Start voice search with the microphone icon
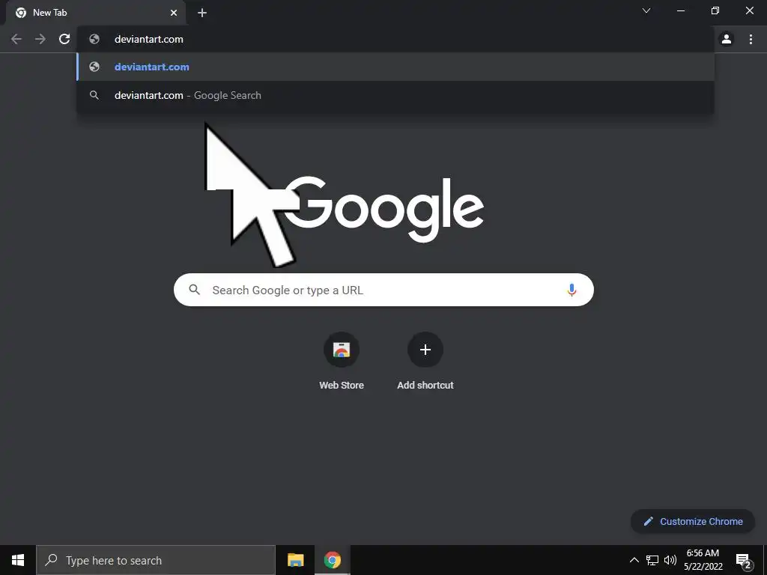The height and width of the screenshot is (575, 767). pos(572,290)
